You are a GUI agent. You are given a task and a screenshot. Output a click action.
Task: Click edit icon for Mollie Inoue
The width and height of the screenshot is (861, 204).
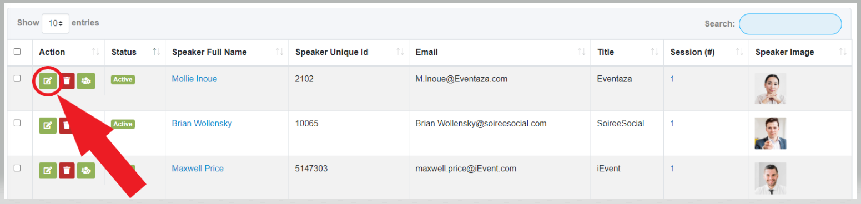[48, 80]
